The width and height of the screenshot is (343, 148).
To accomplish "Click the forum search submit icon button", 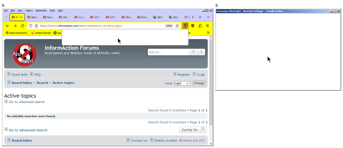I will 193,52.
